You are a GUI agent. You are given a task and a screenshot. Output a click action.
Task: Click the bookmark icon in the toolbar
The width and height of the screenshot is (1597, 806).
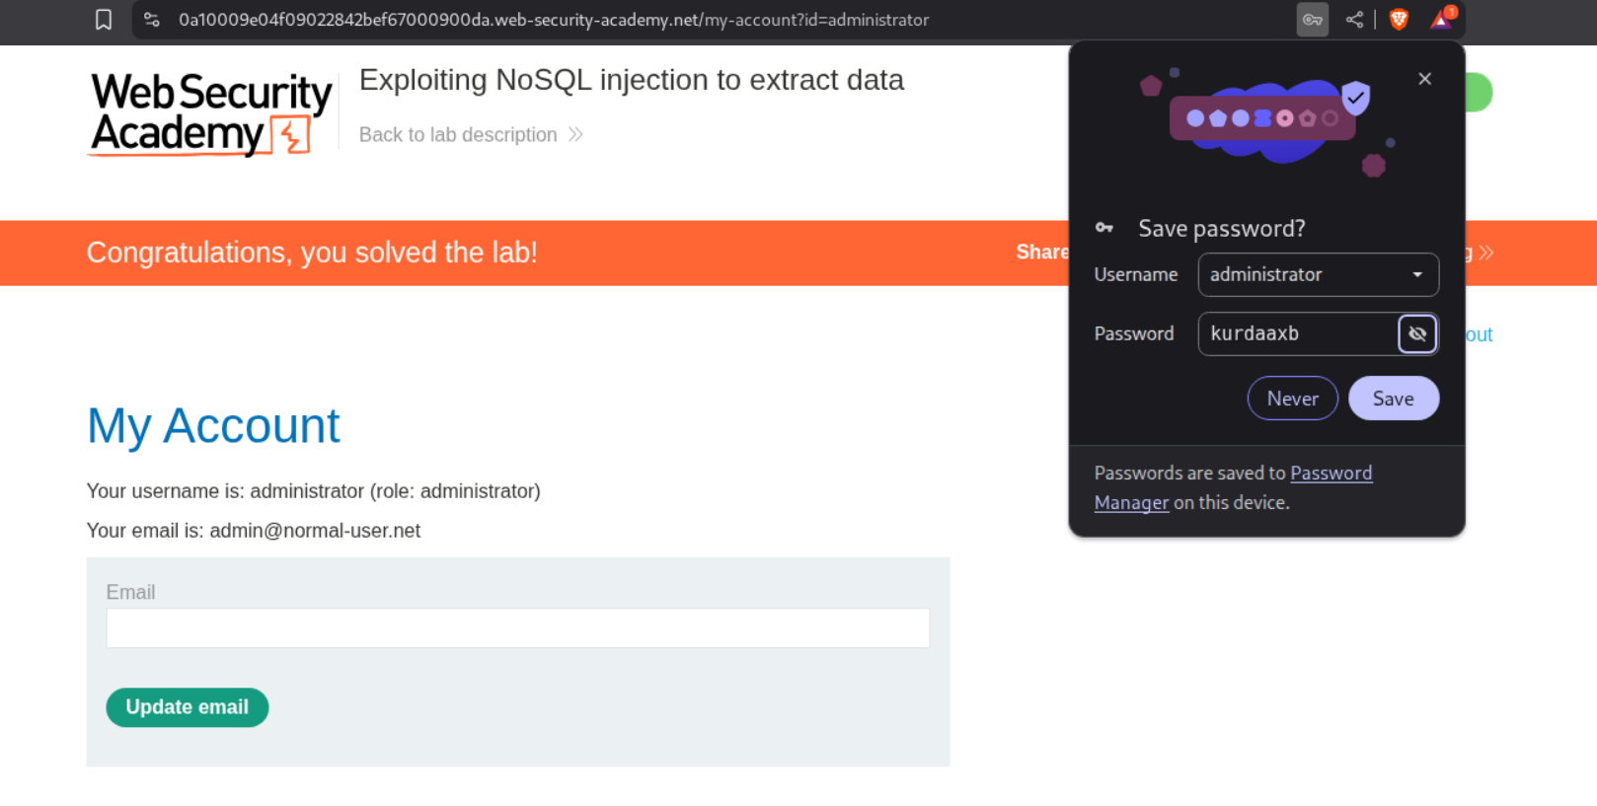pos(104,20)
